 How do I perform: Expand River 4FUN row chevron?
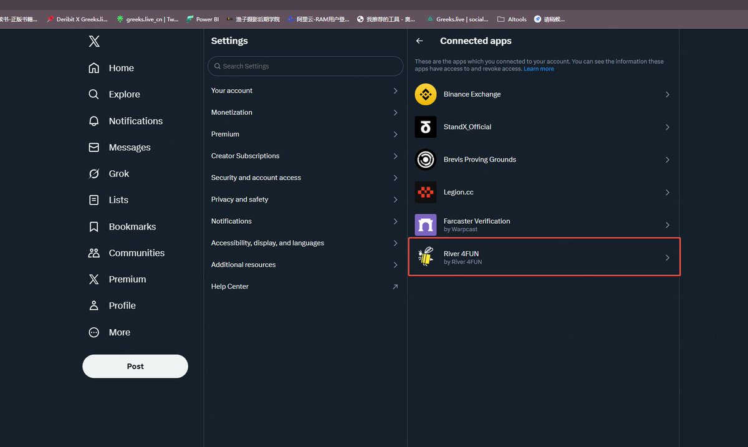[x=667, y=257]
